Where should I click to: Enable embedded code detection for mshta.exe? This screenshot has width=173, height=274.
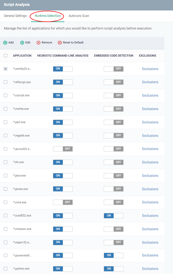[114, 109]
